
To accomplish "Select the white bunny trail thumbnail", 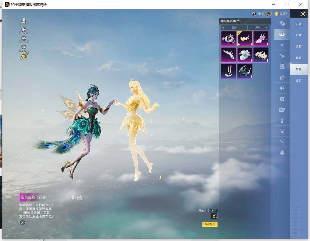I will 245,55.
